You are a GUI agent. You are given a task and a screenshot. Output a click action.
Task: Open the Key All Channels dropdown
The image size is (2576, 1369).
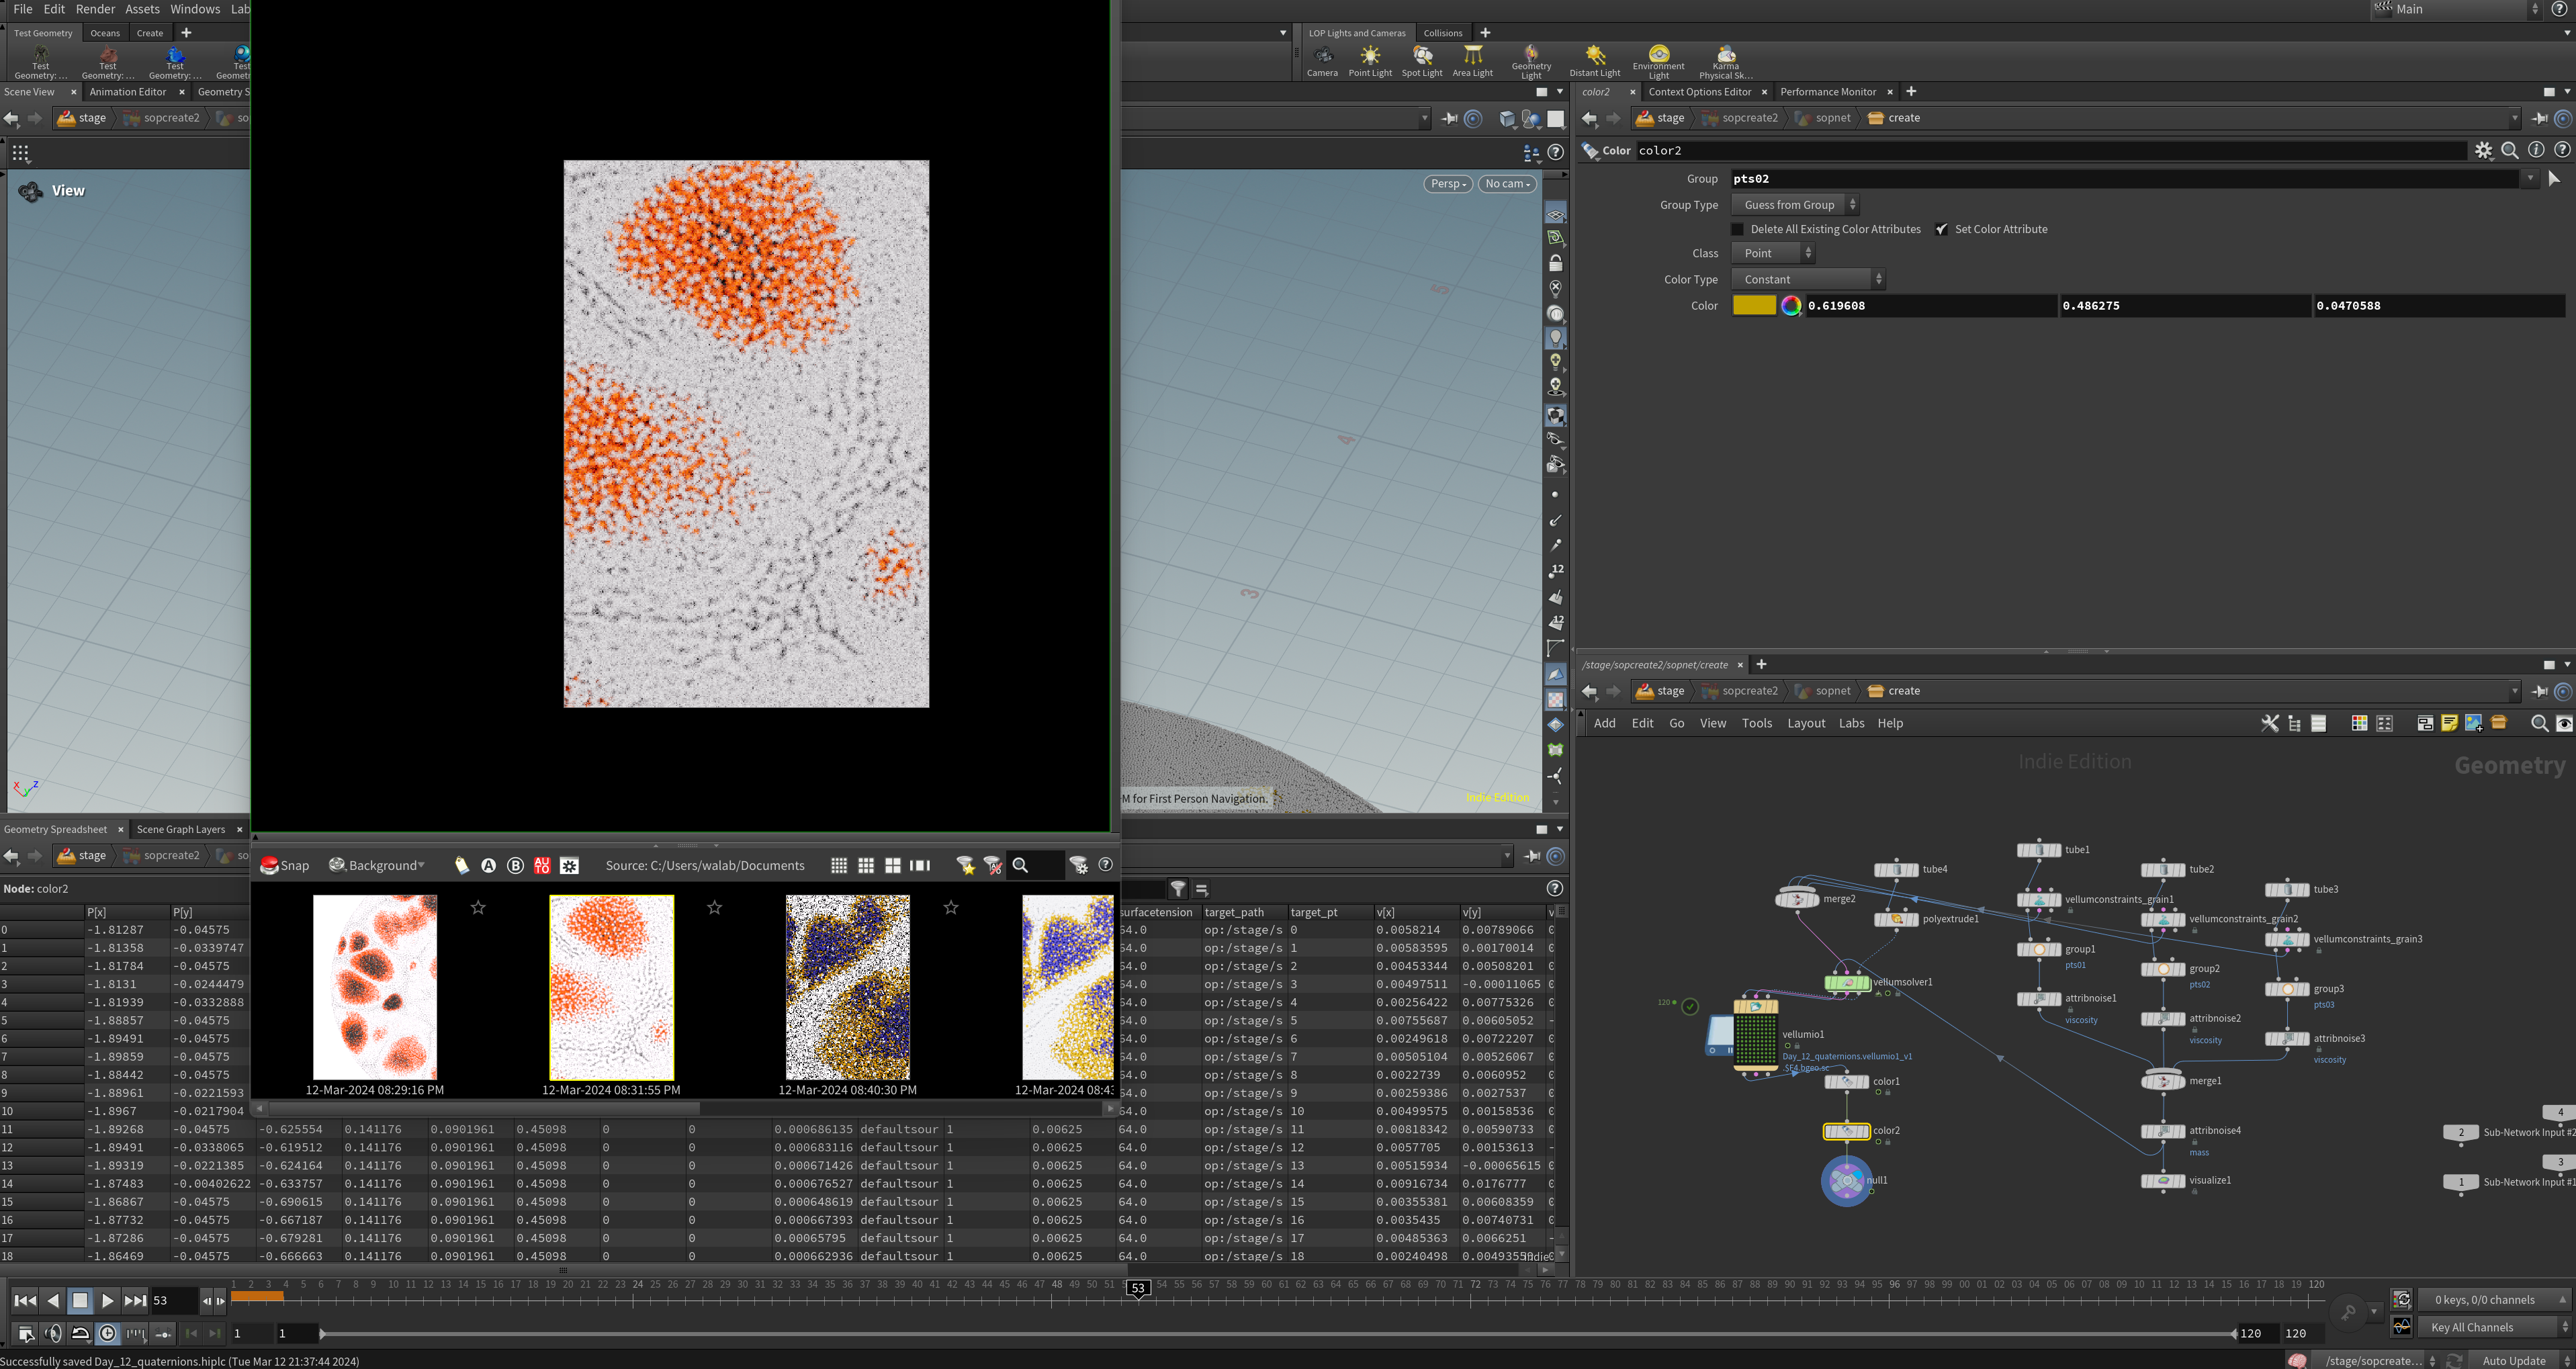(2494, 1328)
